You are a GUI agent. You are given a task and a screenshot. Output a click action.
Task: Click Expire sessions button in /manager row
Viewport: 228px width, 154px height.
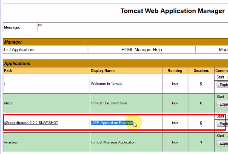click(x=222, y=143)
